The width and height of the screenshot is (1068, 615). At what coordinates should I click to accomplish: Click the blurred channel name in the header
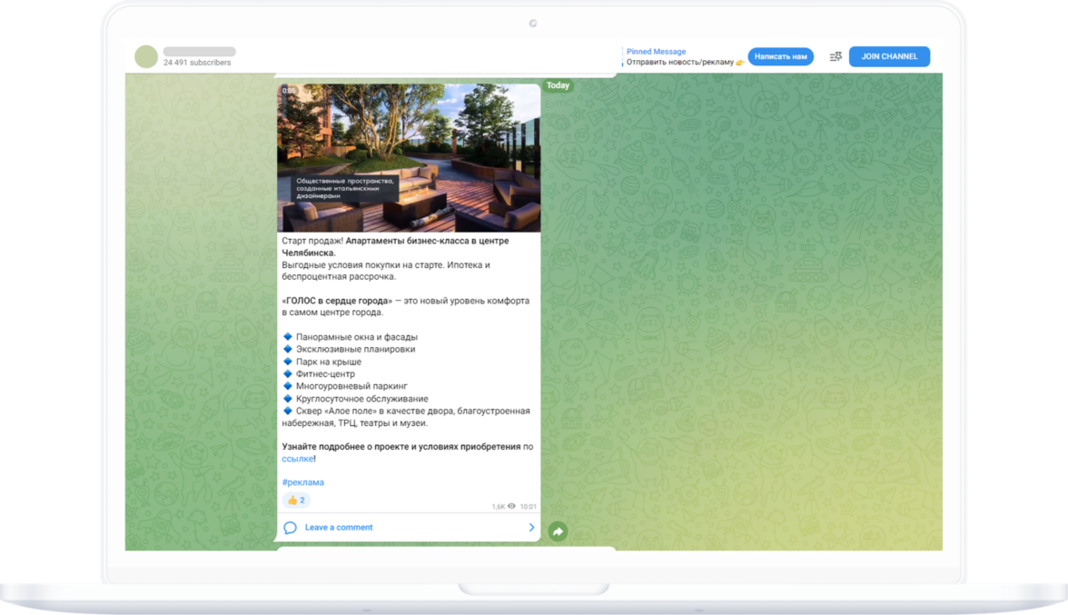(200, 52)
